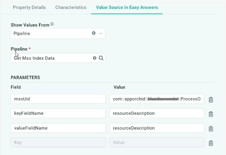
Task: Delete the valueFieldName parameter row
Action: pyautogui.click(x=211, y=128)
